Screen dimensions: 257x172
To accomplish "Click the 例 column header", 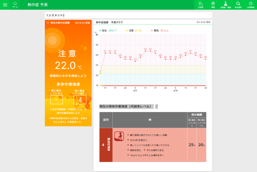I will [x=150, y=120].
